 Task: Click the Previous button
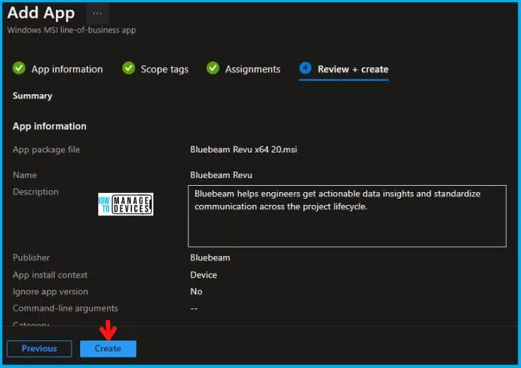point(39,349)
